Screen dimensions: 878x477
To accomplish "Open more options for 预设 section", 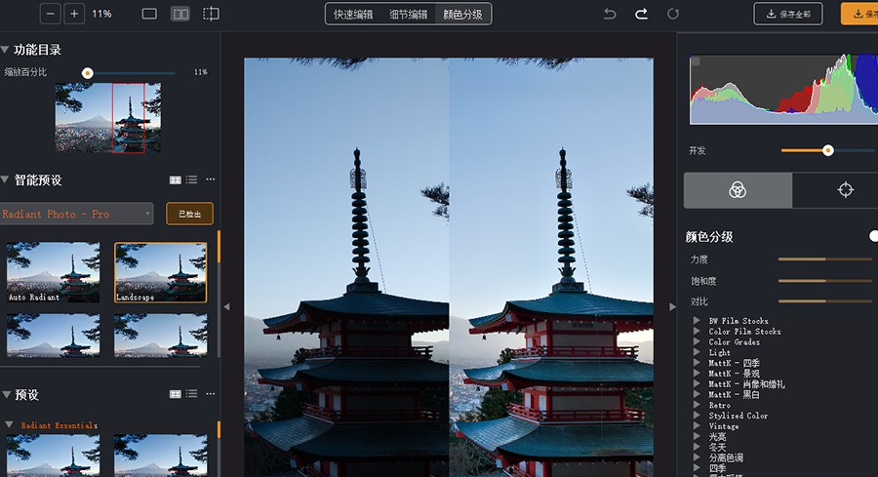I will pos(211,394).
